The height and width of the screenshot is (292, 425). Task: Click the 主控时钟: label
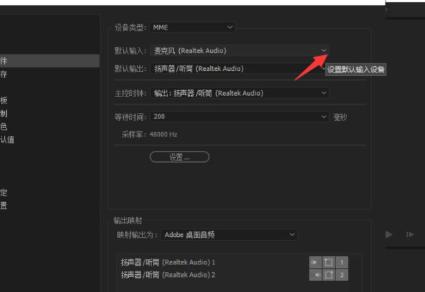coord(130,94)
